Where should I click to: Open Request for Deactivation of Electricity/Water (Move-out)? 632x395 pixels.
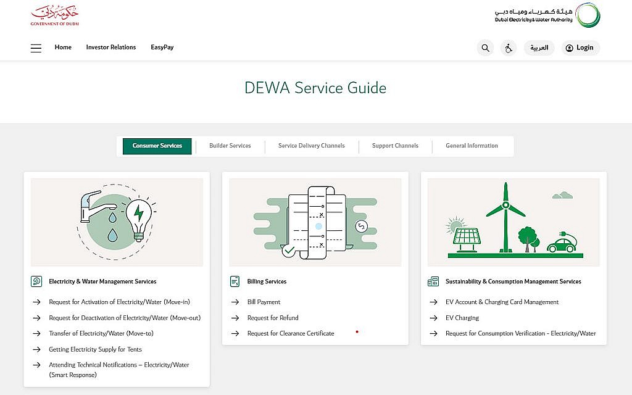(x=125, y=318)
